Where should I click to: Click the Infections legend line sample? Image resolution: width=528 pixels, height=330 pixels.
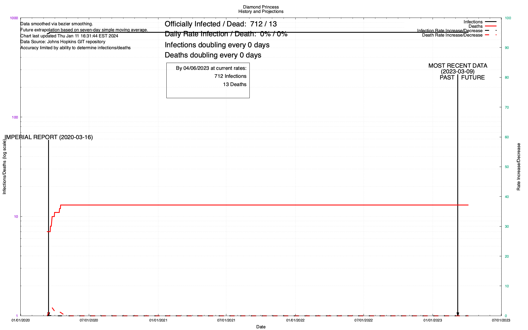tap(491, 22)
